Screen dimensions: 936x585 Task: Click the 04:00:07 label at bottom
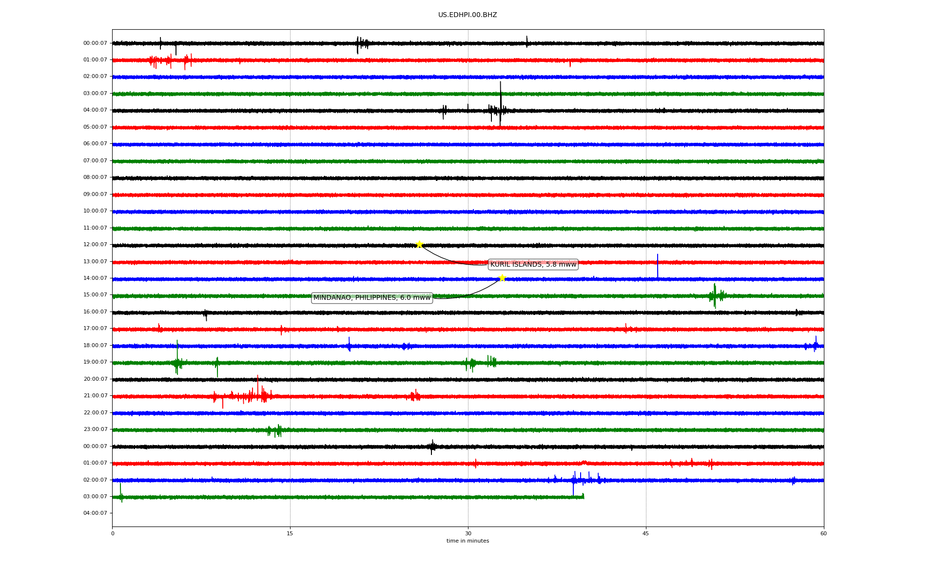pos(95,513)
